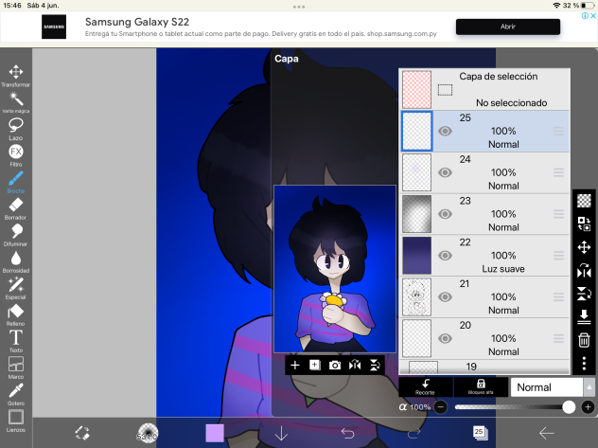Hide layer 24 with eye icon
Image resolution: width=598 pixels, height=448 pixels.
[x=445, y=172]
